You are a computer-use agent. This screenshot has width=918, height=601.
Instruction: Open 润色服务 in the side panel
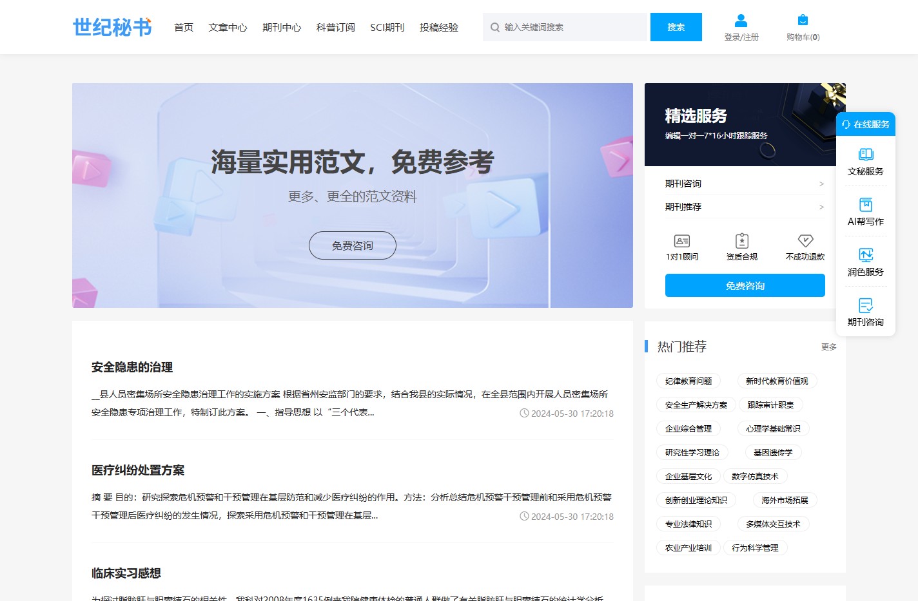click(866, 262)
